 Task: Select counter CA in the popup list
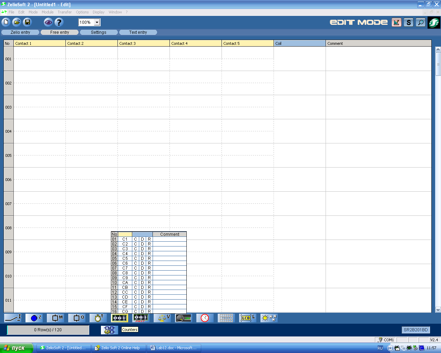(125, 283)
